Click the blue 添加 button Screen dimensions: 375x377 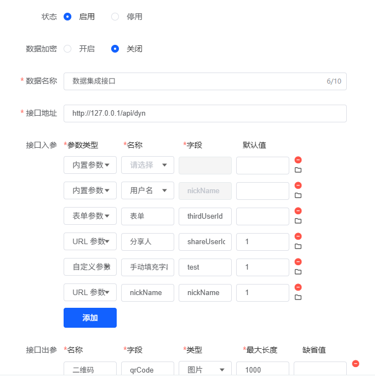click(x=90, y=318)
